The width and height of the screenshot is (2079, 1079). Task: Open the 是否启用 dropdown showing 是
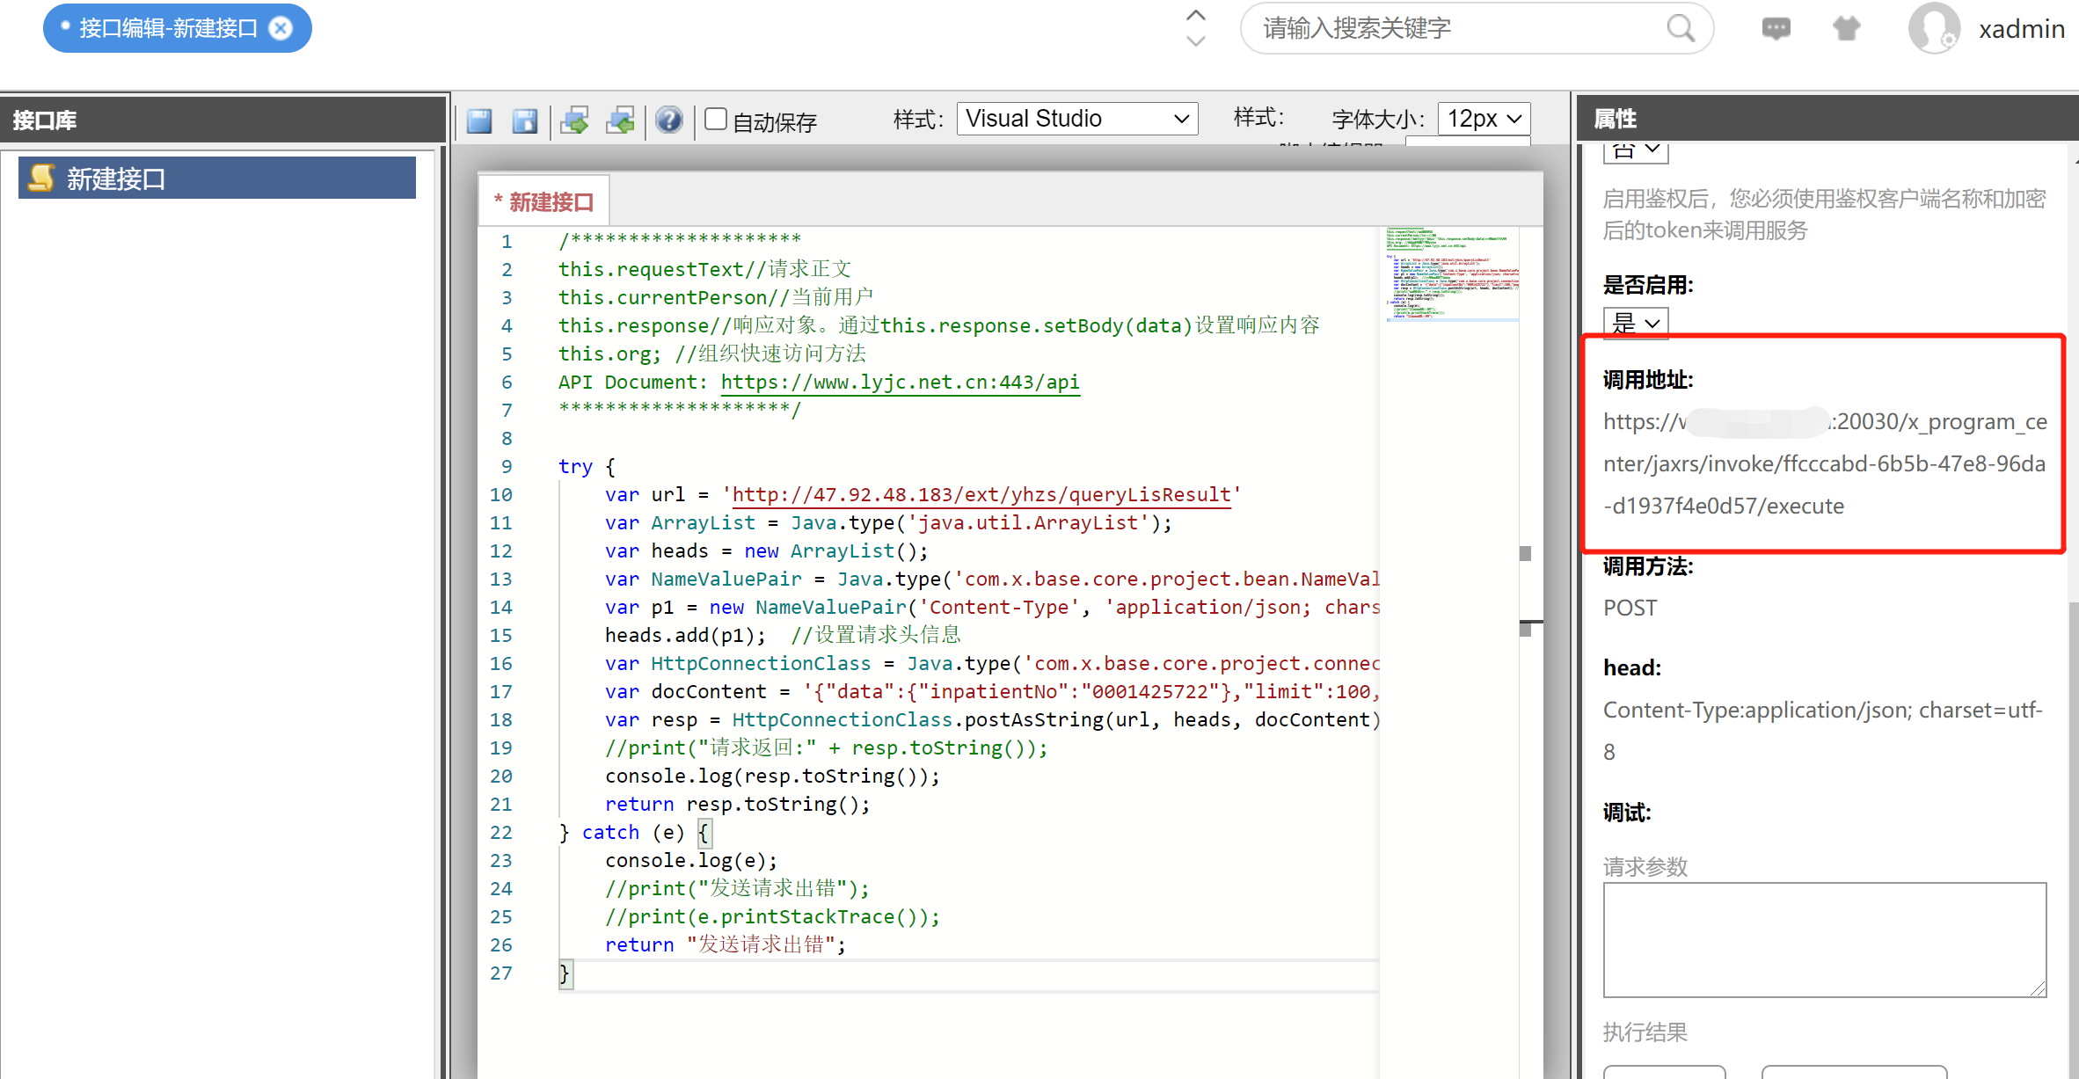[x=1635, y=323]
